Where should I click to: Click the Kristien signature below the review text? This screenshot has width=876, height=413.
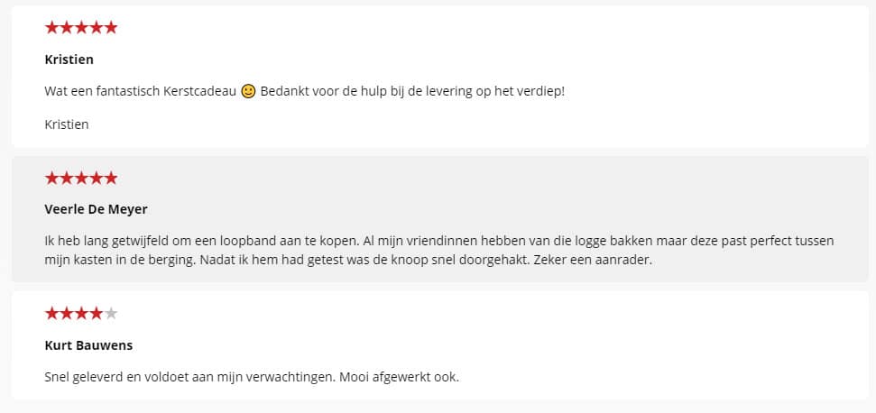click(x=67, y=124)
